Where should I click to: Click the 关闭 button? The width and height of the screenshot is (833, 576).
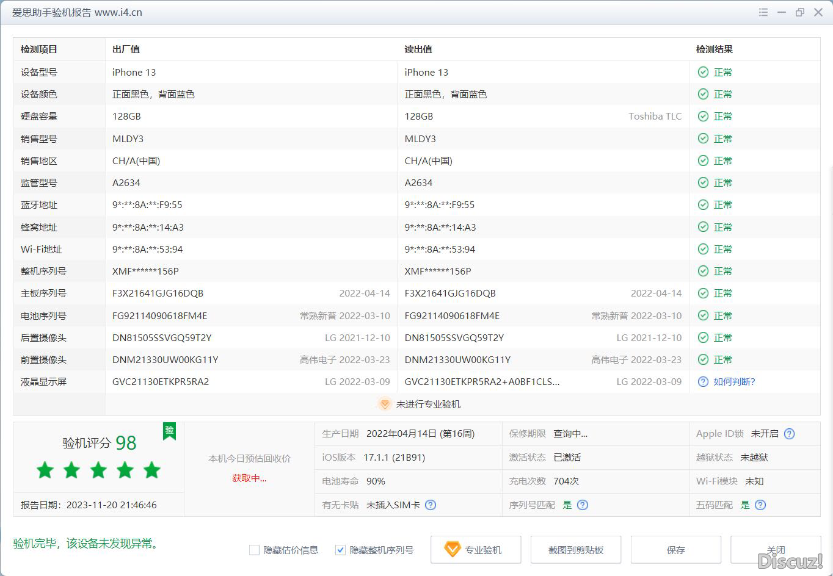(x=776, y=550)
